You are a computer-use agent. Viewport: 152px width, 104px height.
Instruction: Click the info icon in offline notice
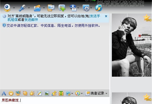(x=4, y=16)
